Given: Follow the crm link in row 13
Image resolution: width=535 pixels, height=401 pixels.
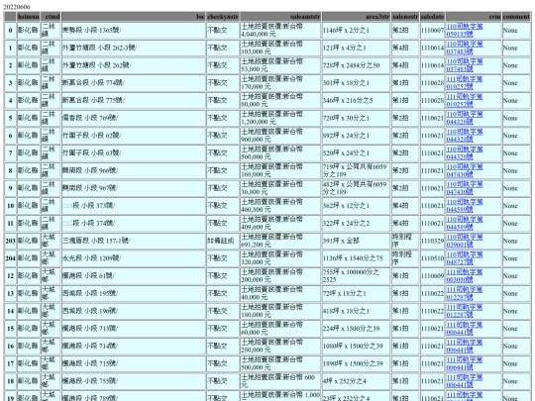Looking at the screenshot, I should (465, 294).
